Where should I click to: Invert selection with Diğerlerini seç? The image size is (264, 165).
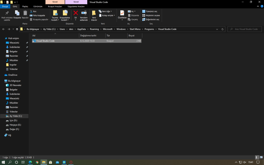point(151,19)
